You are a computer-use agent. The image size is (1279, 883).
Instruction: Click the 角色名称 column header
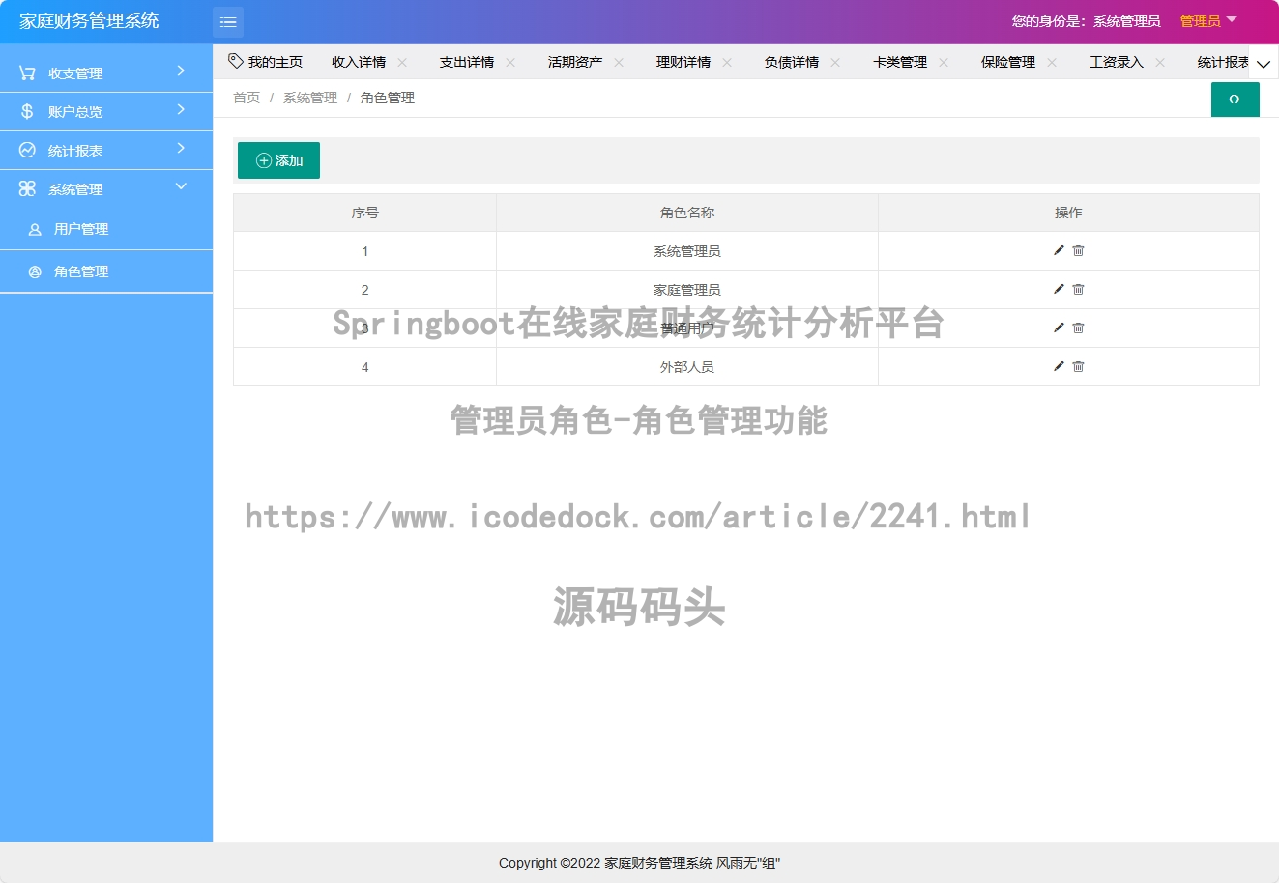(x=687, y=213)
